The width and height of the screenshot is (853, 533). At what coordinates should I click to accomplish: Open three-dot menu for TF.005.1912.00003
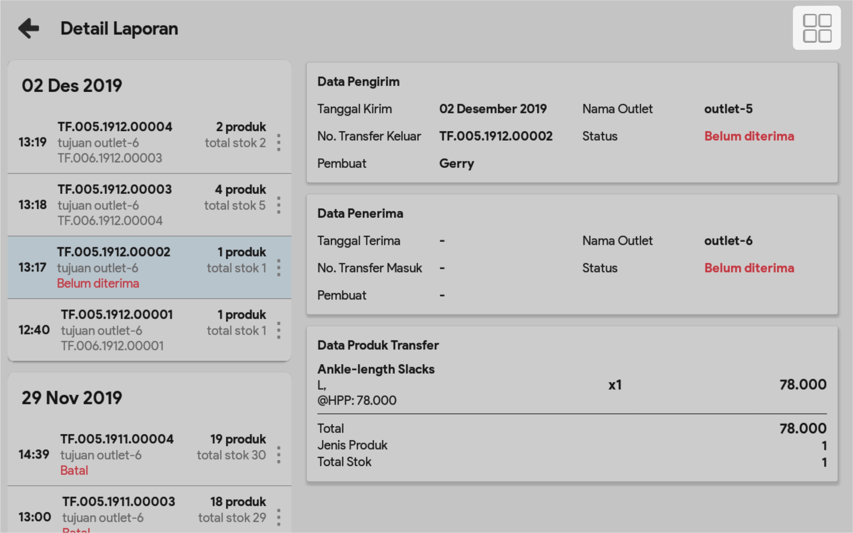278,205
